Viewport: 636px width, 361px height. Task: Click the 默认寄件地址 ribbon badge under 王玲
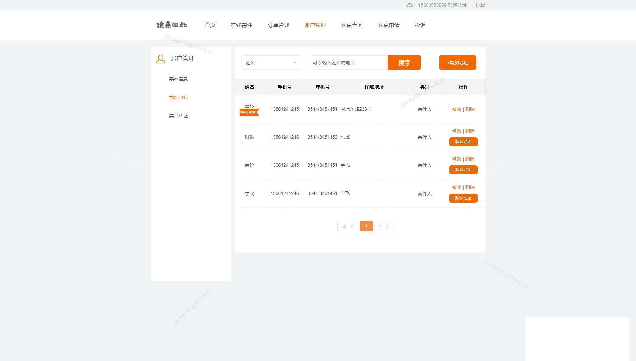click(x=249, y=112)
